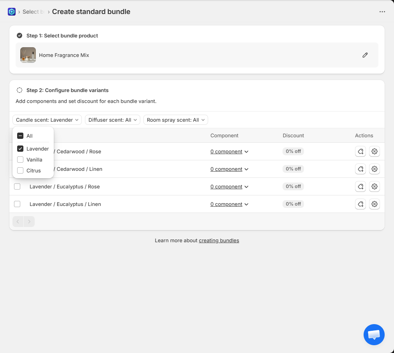Click the add component tag icon for Lavender / Cedarwood / Rose

[360, 151]
